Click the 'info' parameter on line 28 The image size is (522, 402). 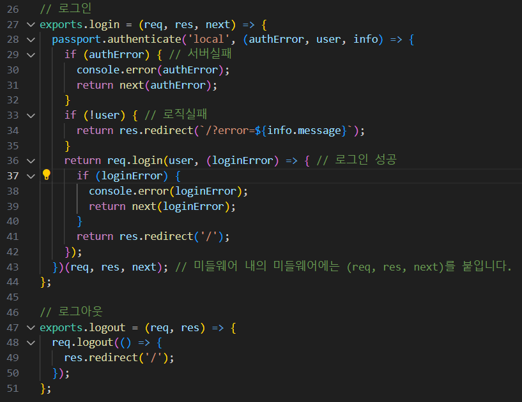pyautogui.click(x=365, y=39)
